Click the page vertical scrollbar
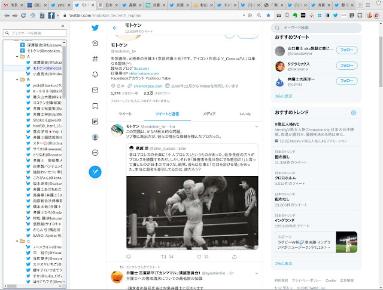 381,62
